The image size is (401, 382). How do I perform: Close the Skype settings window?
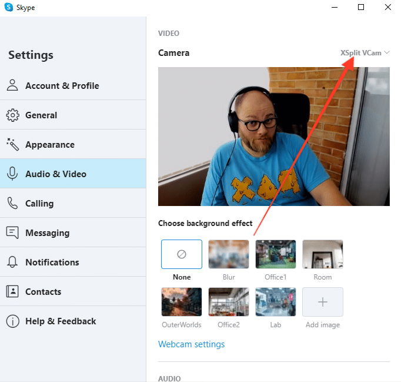coord(388,7)
